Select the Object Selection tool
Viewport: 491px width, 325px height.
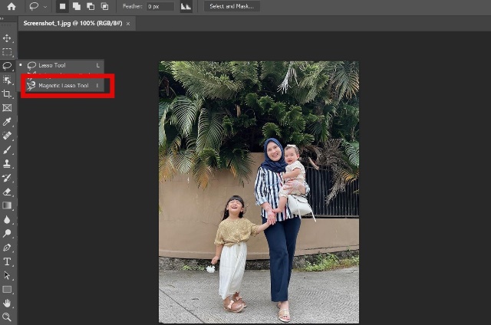point(7,80)
